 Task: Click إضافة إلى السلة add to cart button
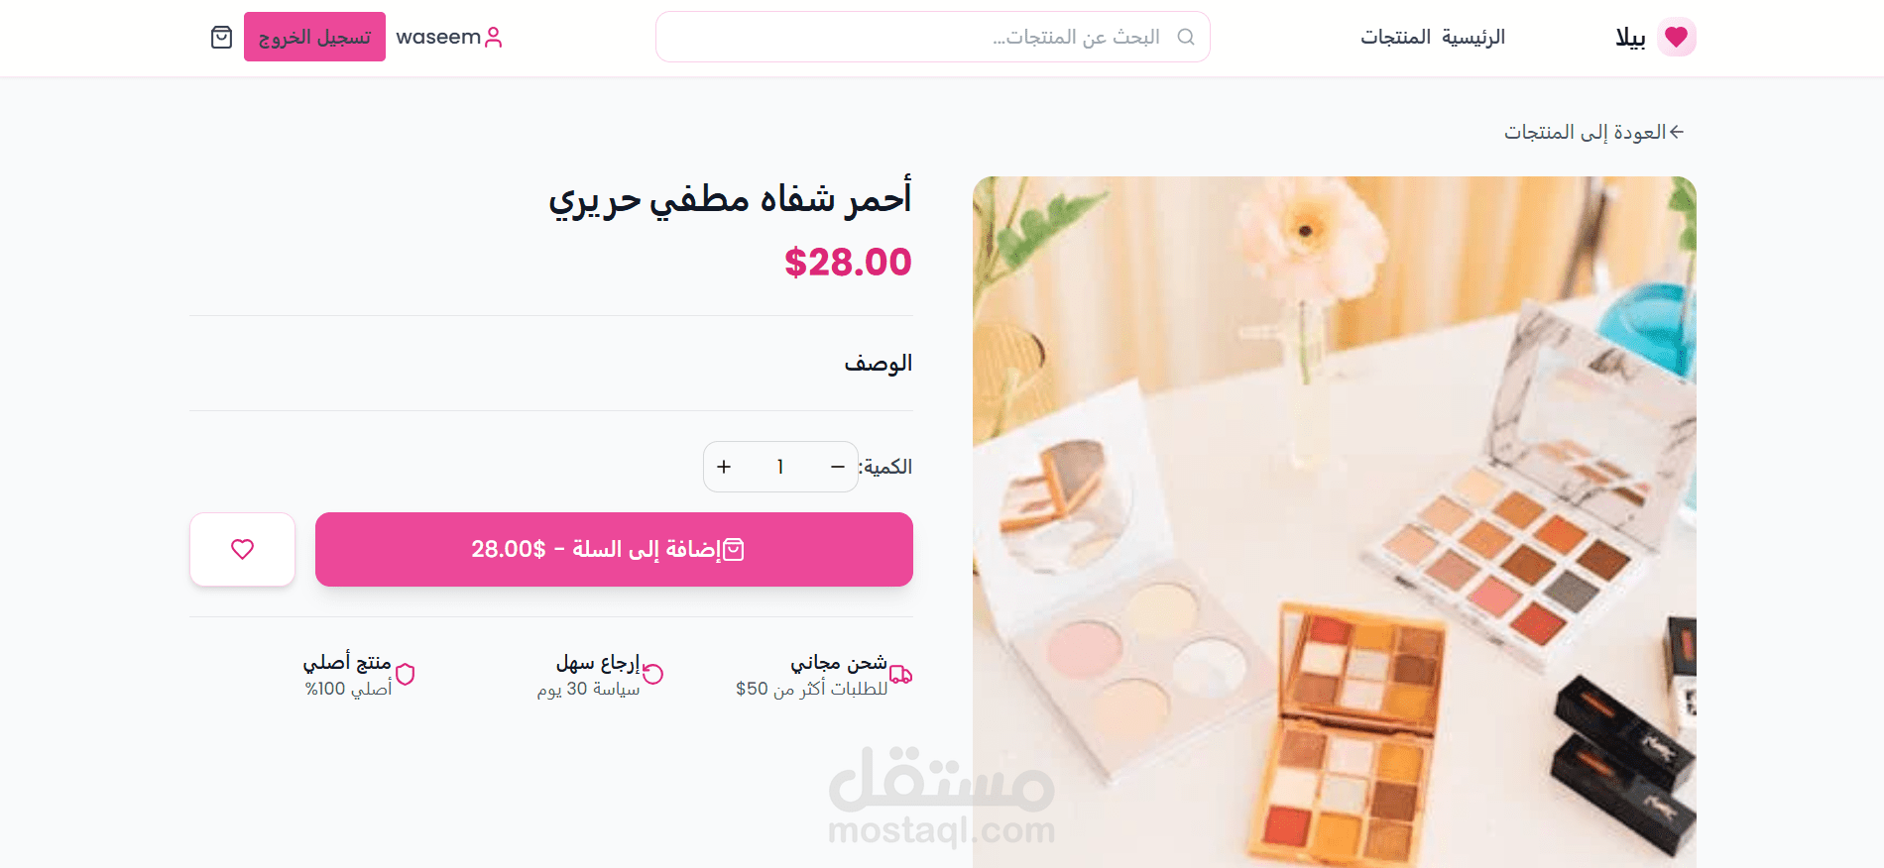(x=614, y=549)
